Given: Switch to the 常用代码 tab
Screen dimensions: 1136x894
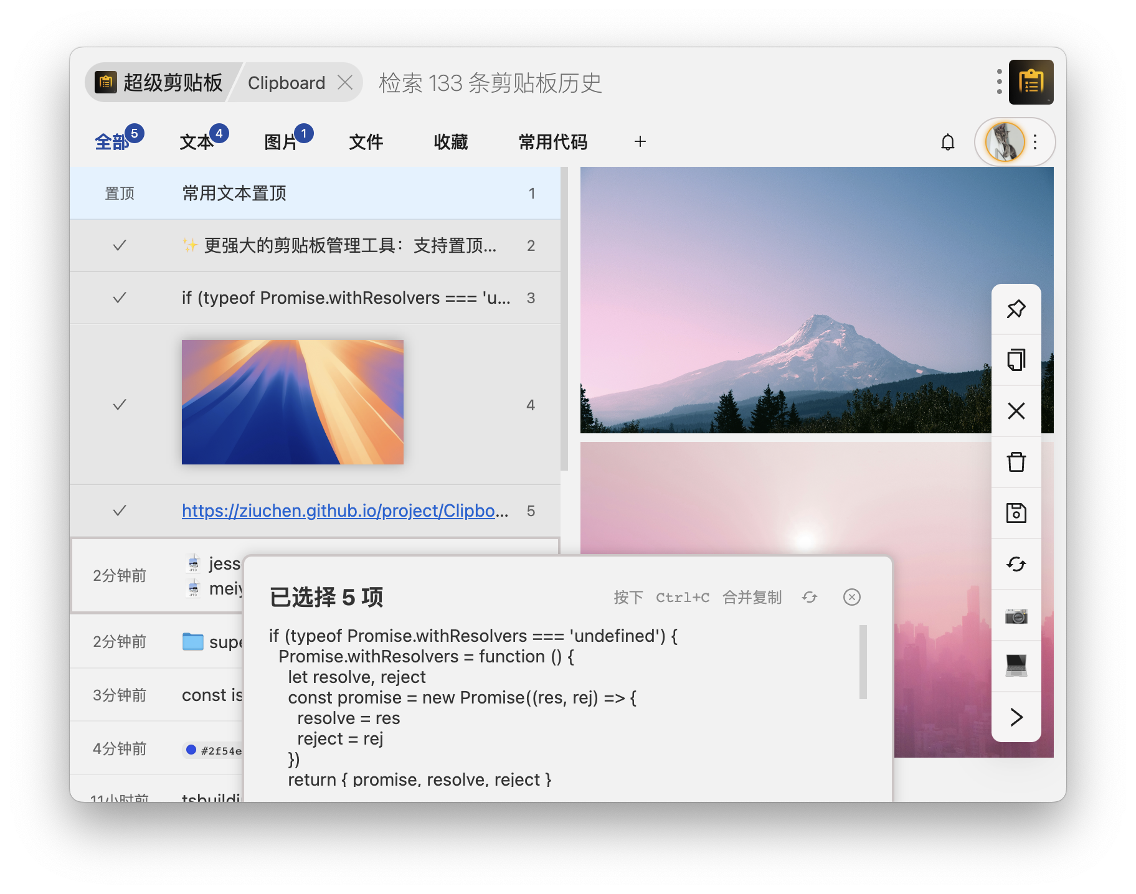Looking at the screenshot, I should tap(552, 142).
